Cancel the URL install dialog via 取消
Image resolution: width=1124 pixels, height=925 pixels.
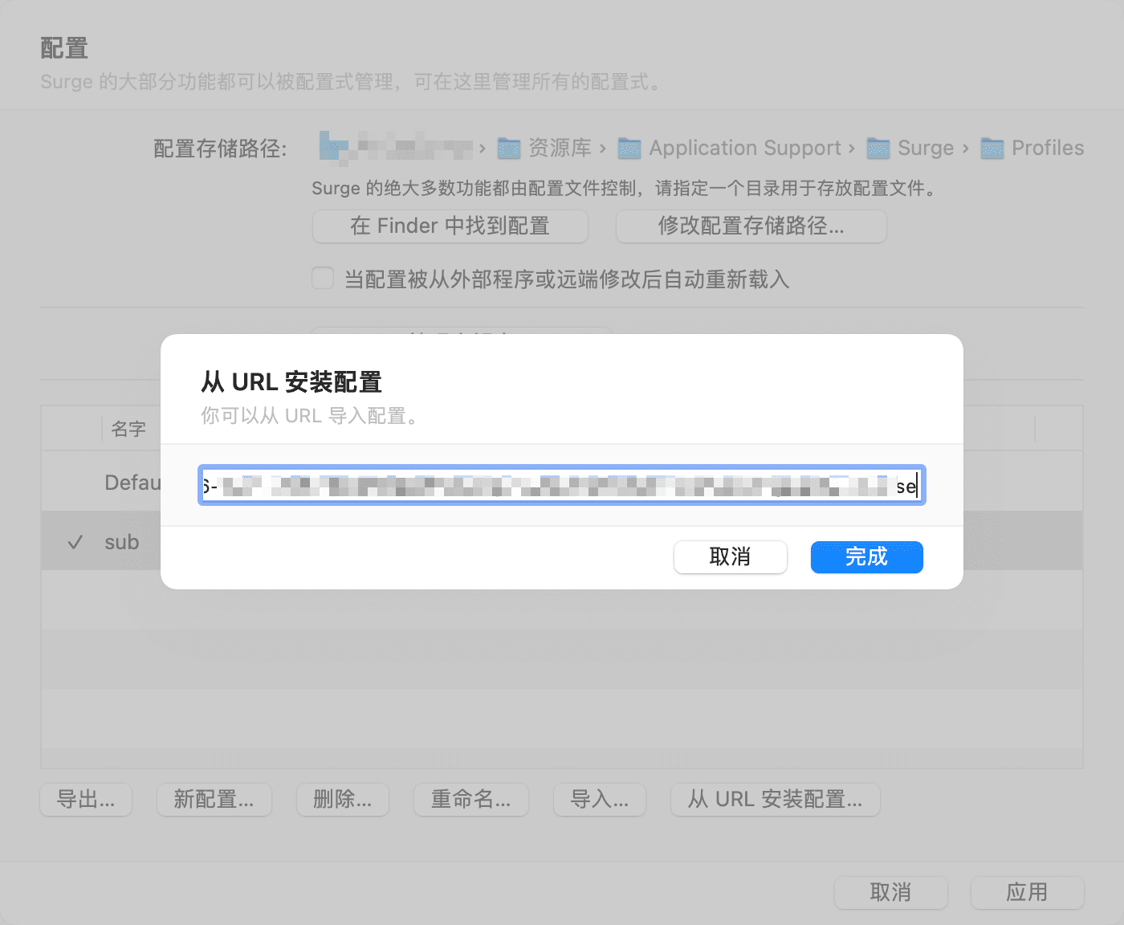coord(730,556)
